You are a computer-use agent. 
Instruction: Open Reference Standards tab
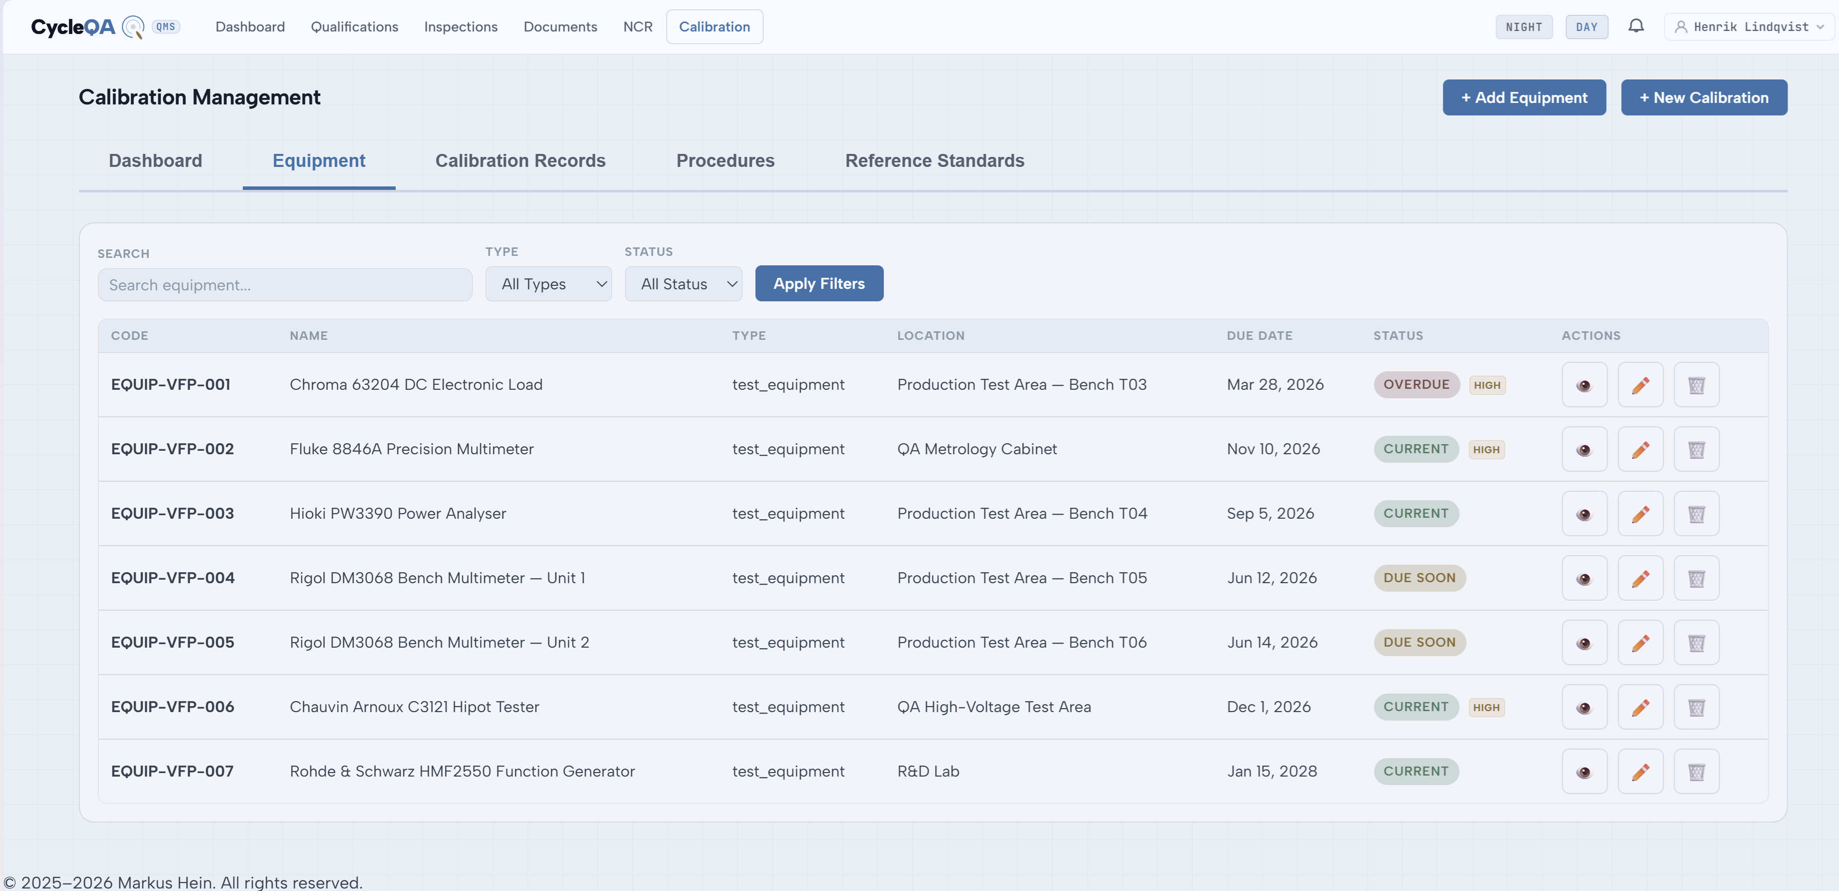coord(935,160)
